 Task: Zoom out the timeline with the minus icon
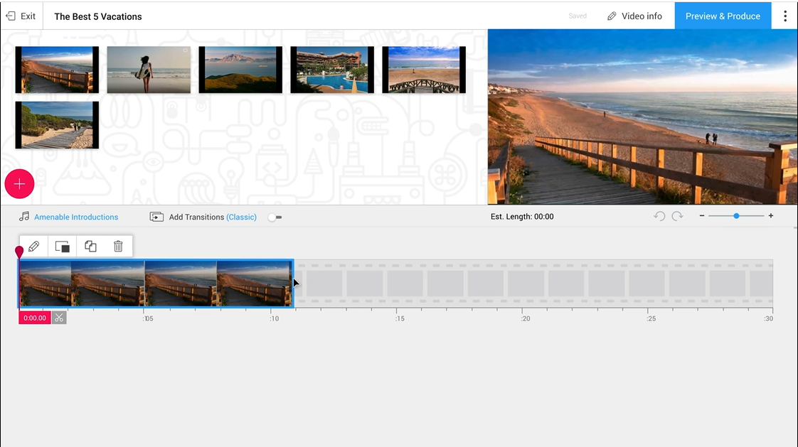click(701, 215)
